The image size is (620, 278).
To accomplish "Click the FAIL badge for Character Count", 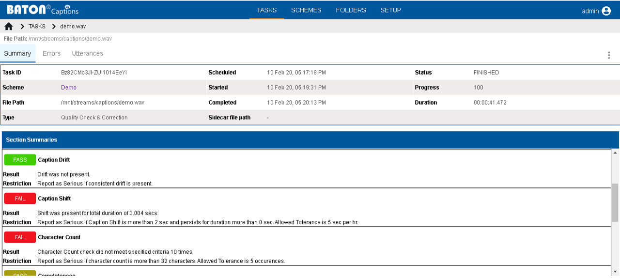I will tap(20, 237).
